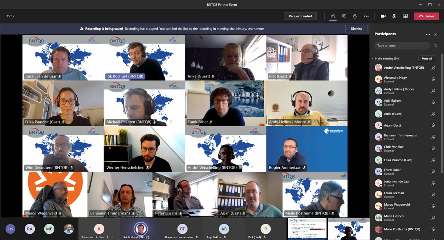Select Rik Kochuyt (BNTQB) bottom strip tile
Viewport: 444px width, 240px height.
[141, 229]
